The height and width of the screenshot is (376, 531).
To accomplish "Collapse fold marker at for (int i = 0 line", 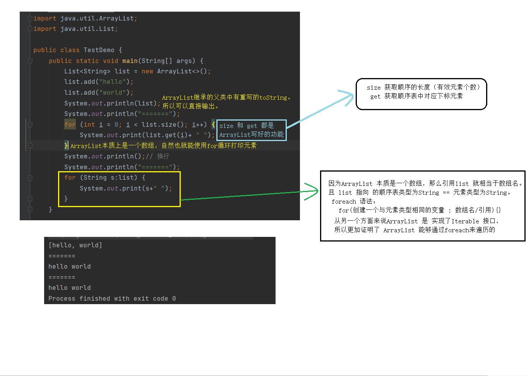I will pyautogui.click(x=30, y=124).
